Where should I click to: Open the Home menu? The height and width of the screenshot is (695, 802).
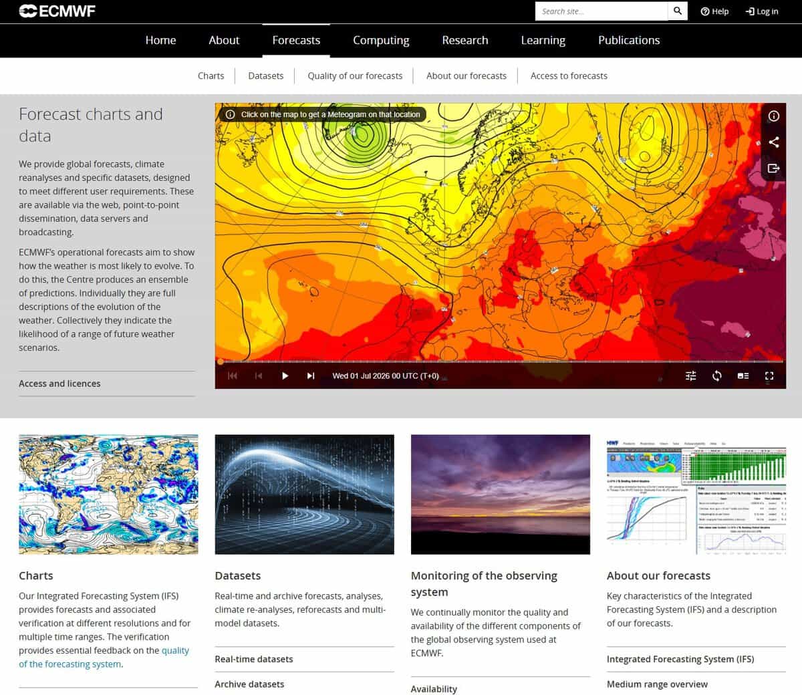(161, 40)
